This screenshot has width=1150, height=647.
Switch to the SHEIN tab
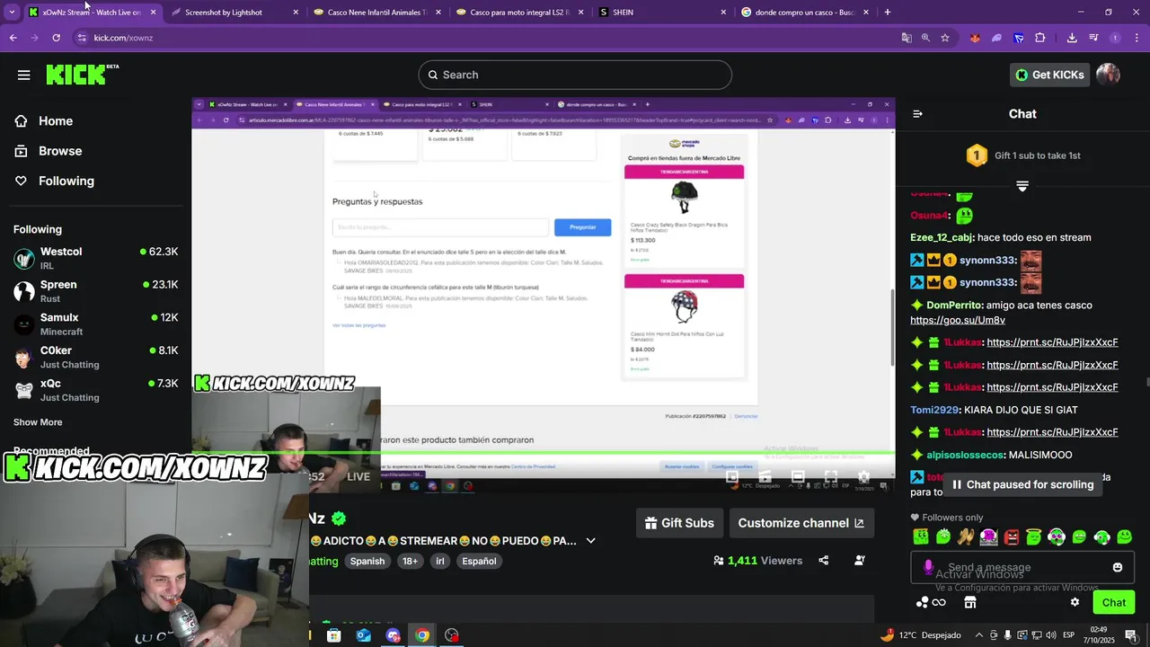click(662, 13)
